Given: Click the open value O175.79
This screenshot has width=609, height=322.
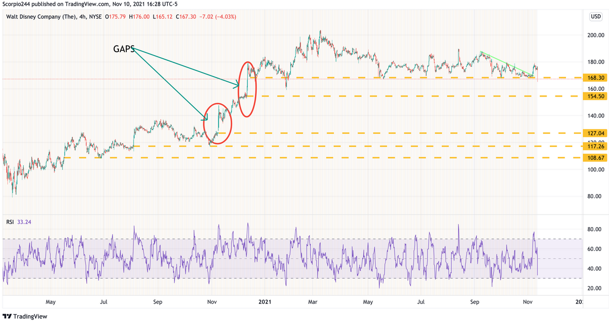Looking at the screenshot, I should pos(115,17).
